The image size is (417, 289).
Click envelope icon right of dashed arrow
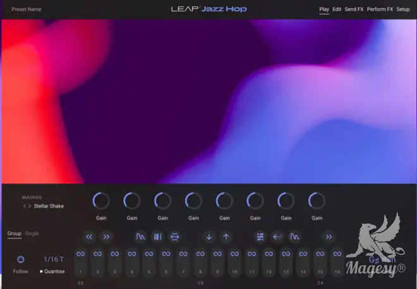294,237
